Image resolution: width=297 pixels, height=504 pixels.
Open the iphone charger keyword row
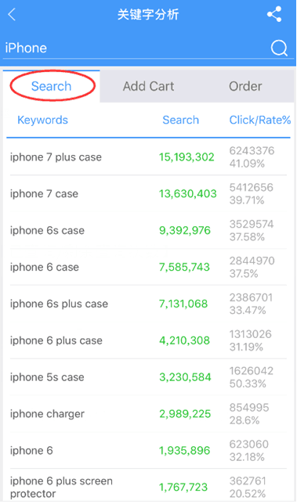(x=148, y=414)
